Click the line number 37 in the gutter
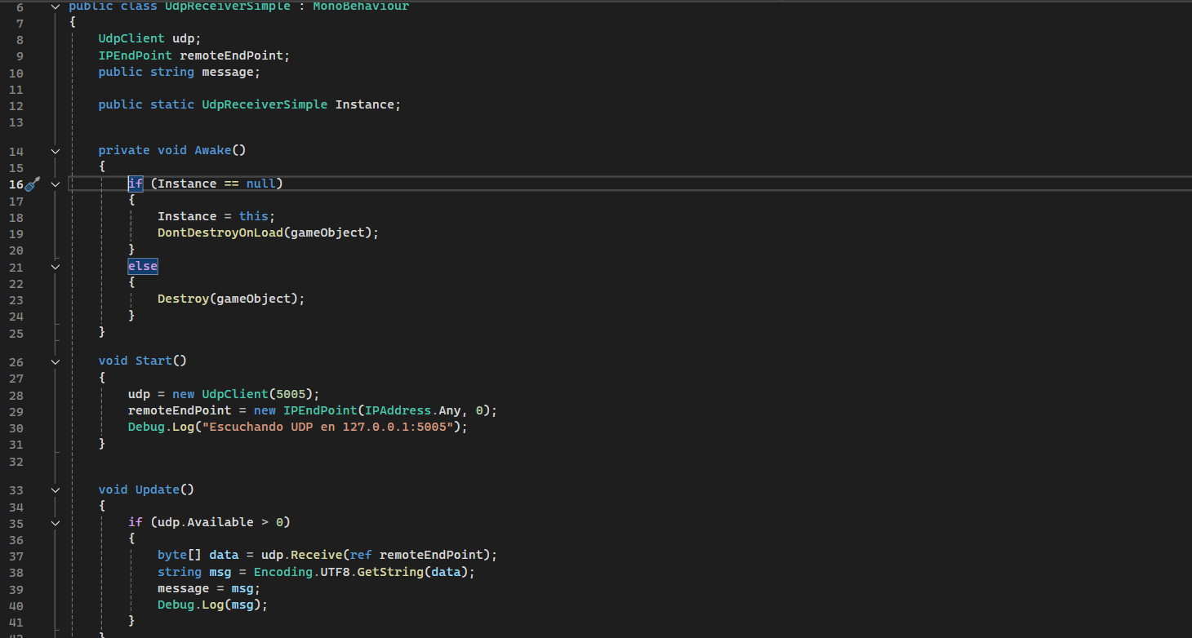 tap(16, 556)
